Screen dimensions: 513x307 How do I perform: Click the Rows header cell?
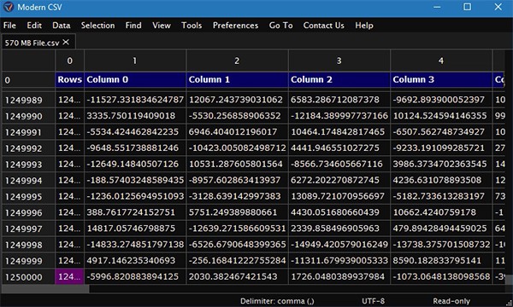point(70,79)
